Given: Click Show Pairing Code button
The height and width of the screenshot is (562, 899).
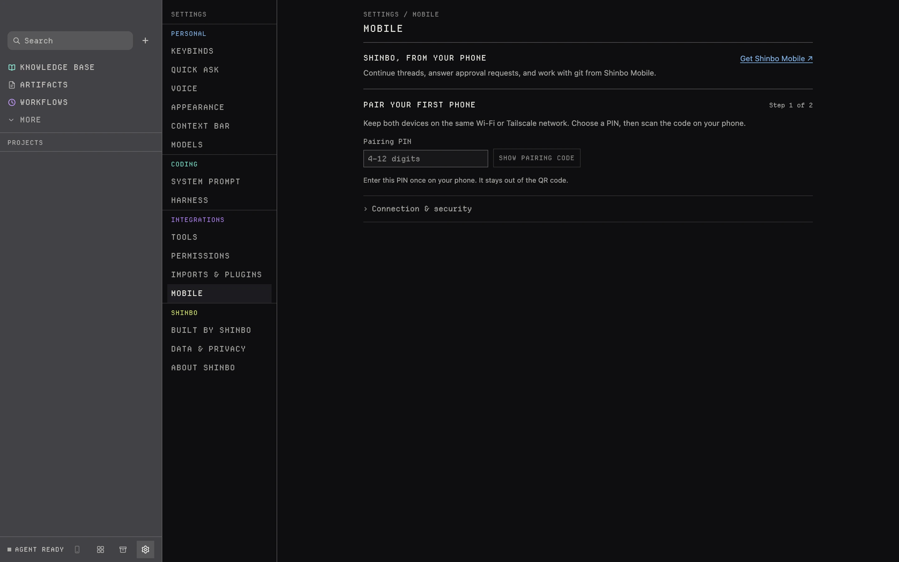Looking at the screenshot, I should [536, 158].
